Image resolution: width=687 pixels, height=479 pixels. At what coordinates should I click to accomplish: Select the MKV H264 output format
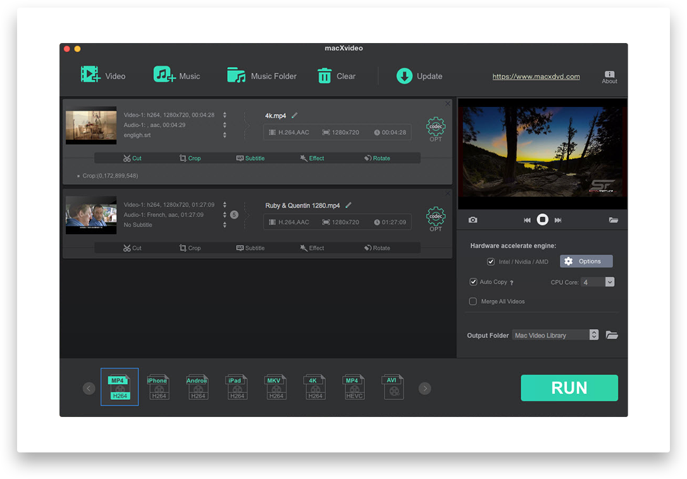pyautogui.click(x=275, y=387)
